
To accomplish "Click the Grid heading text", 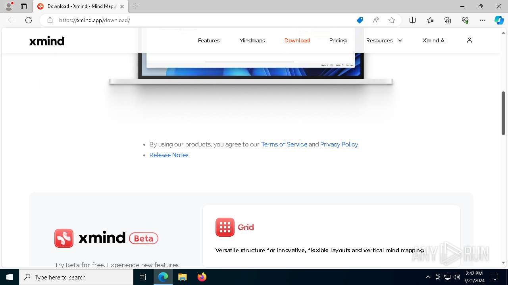I will (x=246, y=227).
